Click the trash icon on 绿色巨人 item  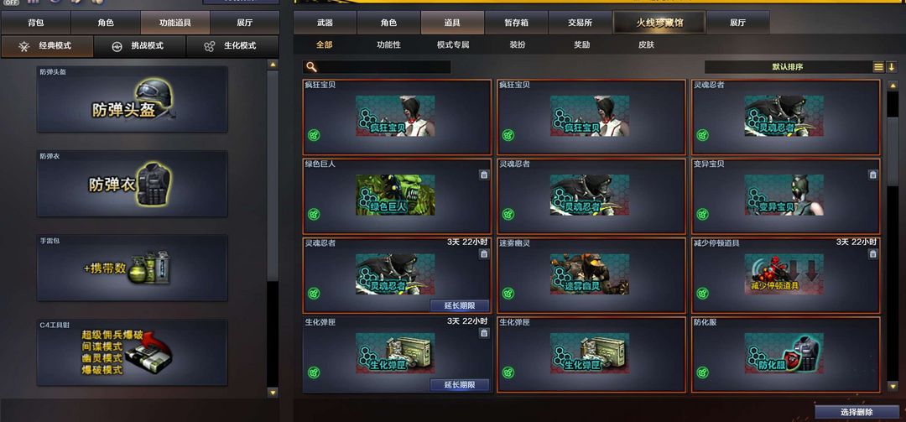coord(484,175)
